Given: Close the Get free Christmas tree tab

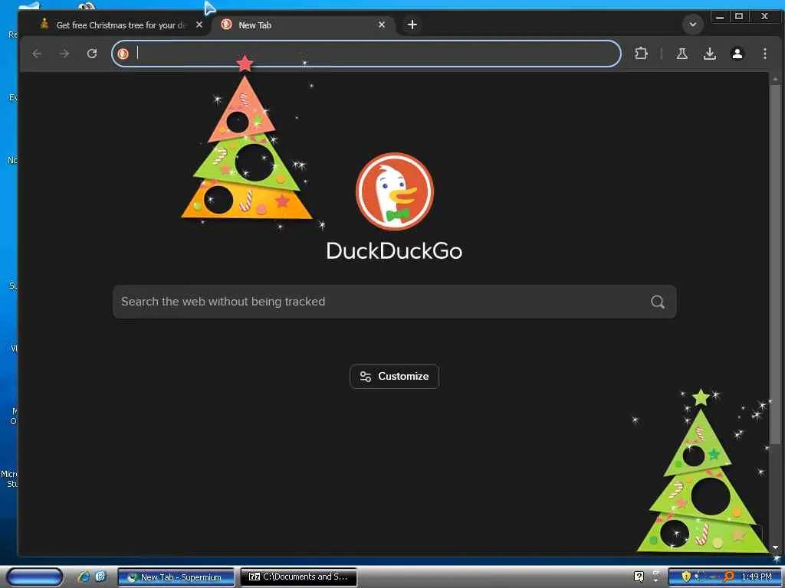Looking at the screenshot, I should coord(199,24).
